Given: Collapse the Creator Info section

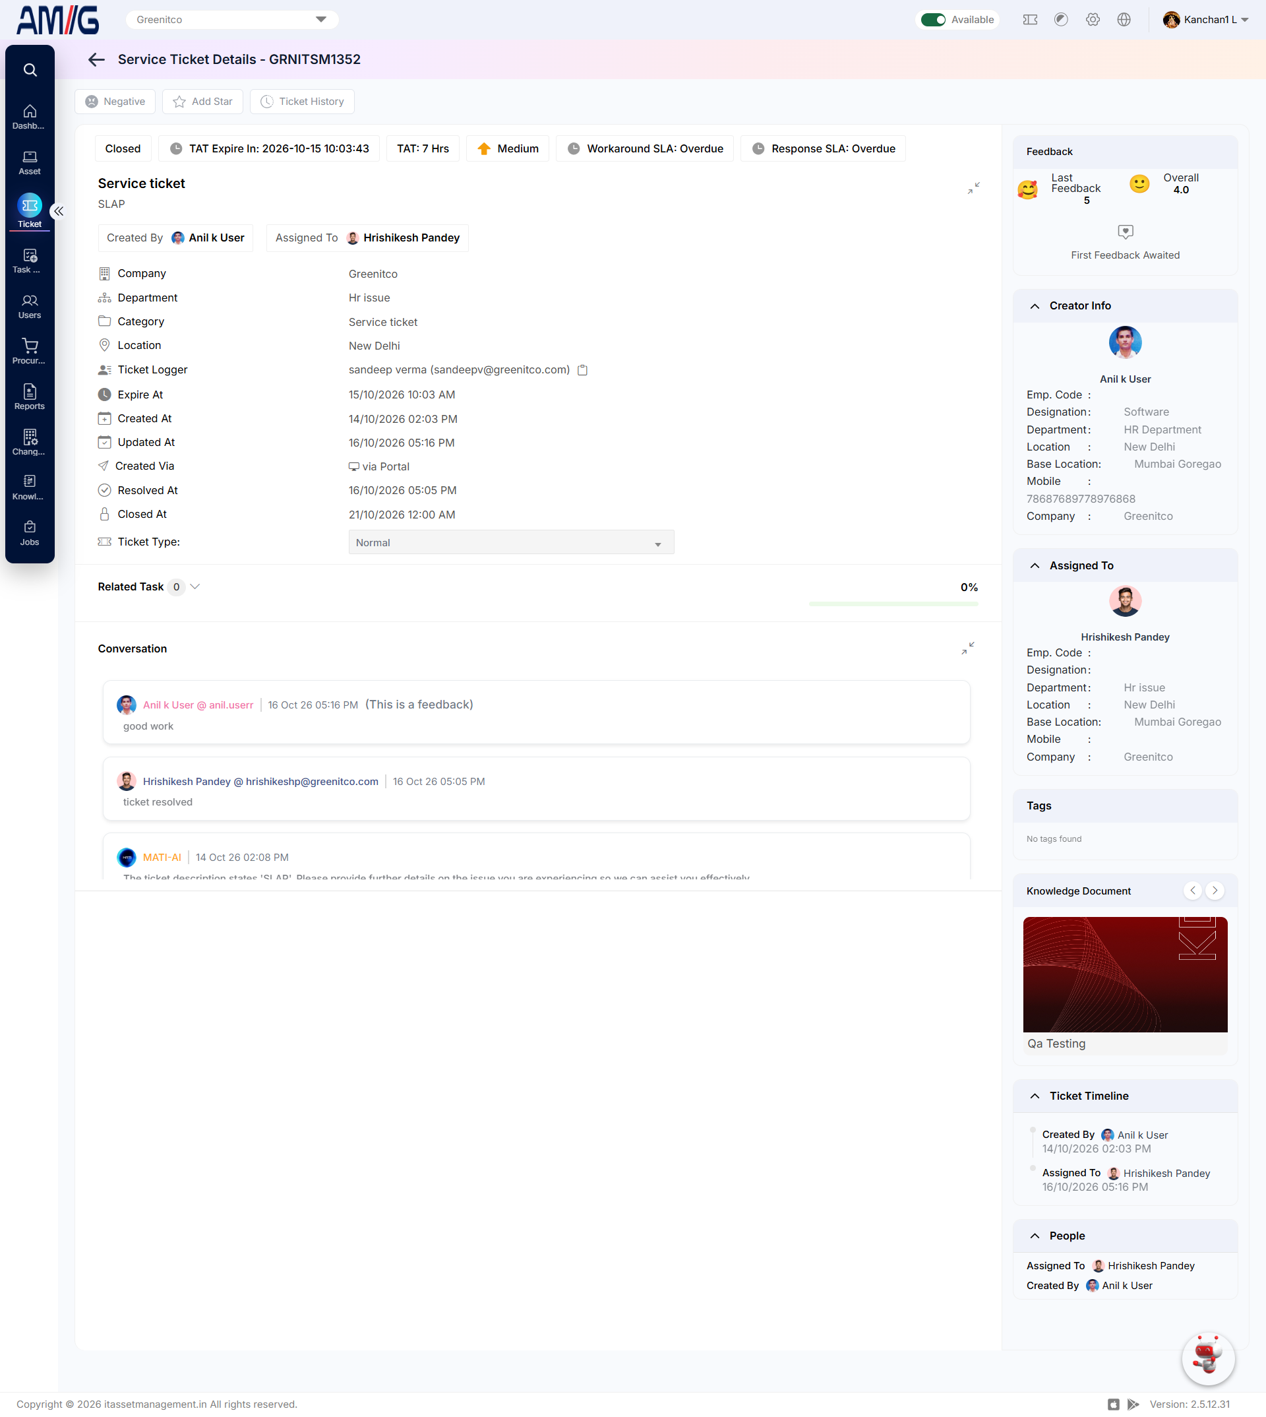Looking at the screenshot, I should pos(1035,306).
